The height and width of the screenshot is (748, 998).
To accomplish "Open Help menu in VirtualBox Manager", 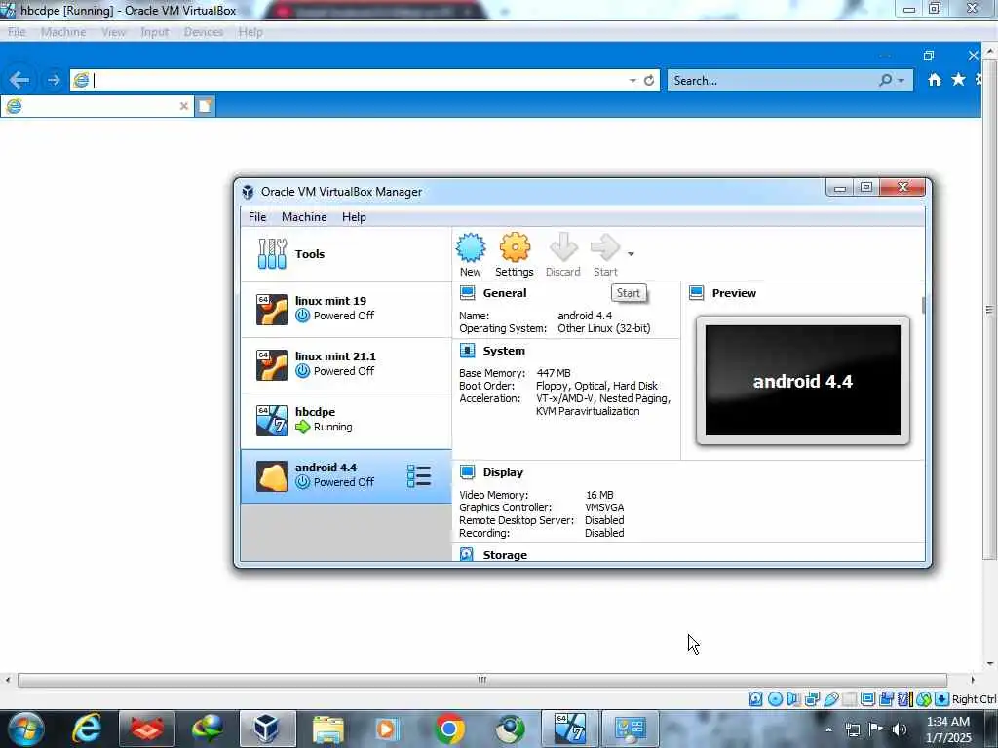I will 354,217.
